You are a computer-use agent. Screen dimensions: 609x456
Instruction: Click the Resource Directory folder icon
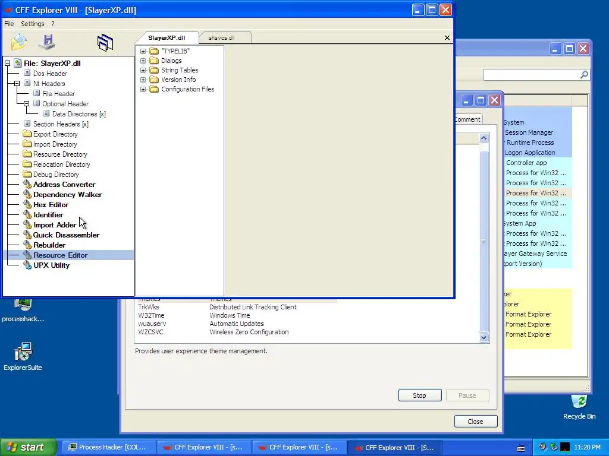[x=27, y=154]
